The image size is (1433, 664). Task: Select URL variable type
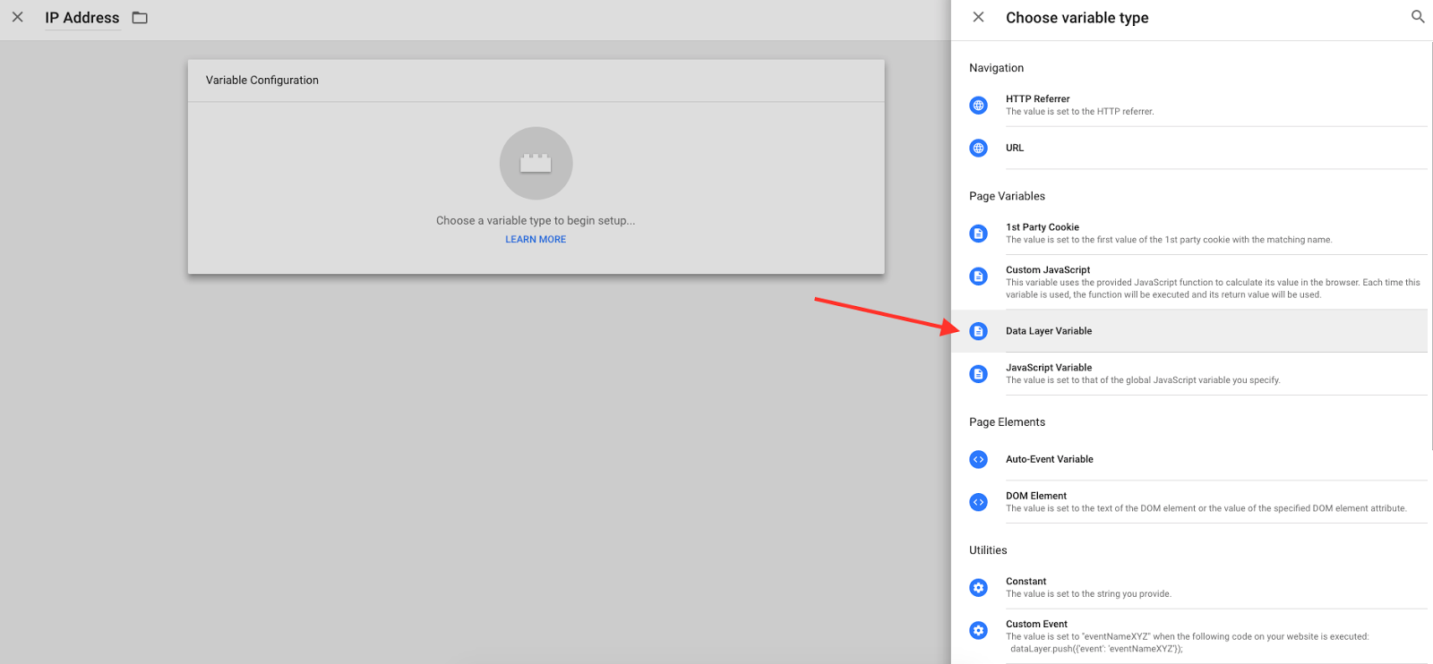coord(1189,148)
